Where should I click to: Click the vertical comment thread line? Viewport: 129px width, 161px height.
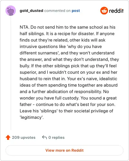11,73
